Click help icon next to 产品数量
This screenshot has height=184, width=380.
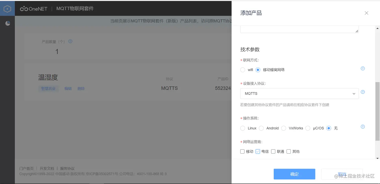coord(70,41)
